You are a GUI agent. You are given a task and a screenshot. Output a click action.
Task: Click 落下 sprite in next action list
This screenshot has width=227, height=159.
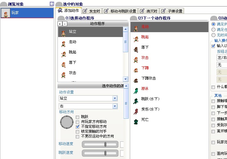point(136,49)
